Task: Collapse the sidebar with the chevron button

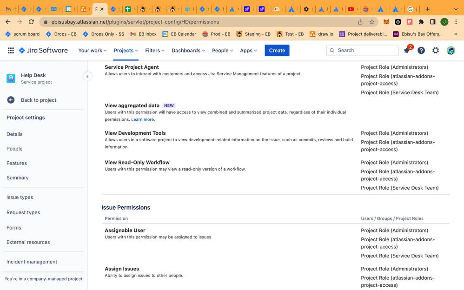Action: 87,77
